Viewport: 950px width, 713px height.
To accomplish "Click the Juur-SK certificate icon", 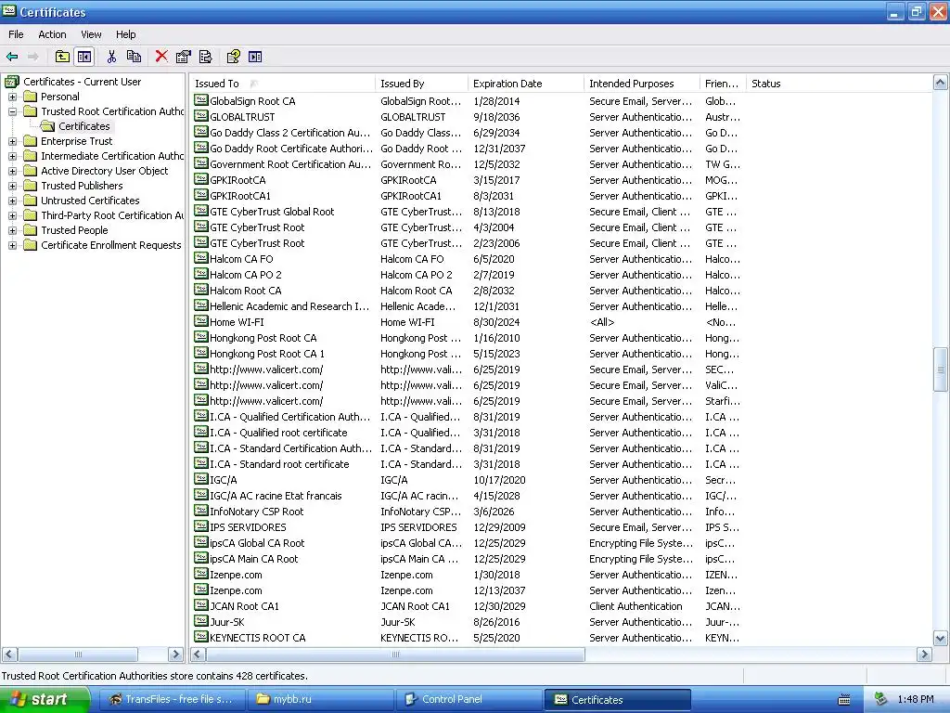I will 201,621.
